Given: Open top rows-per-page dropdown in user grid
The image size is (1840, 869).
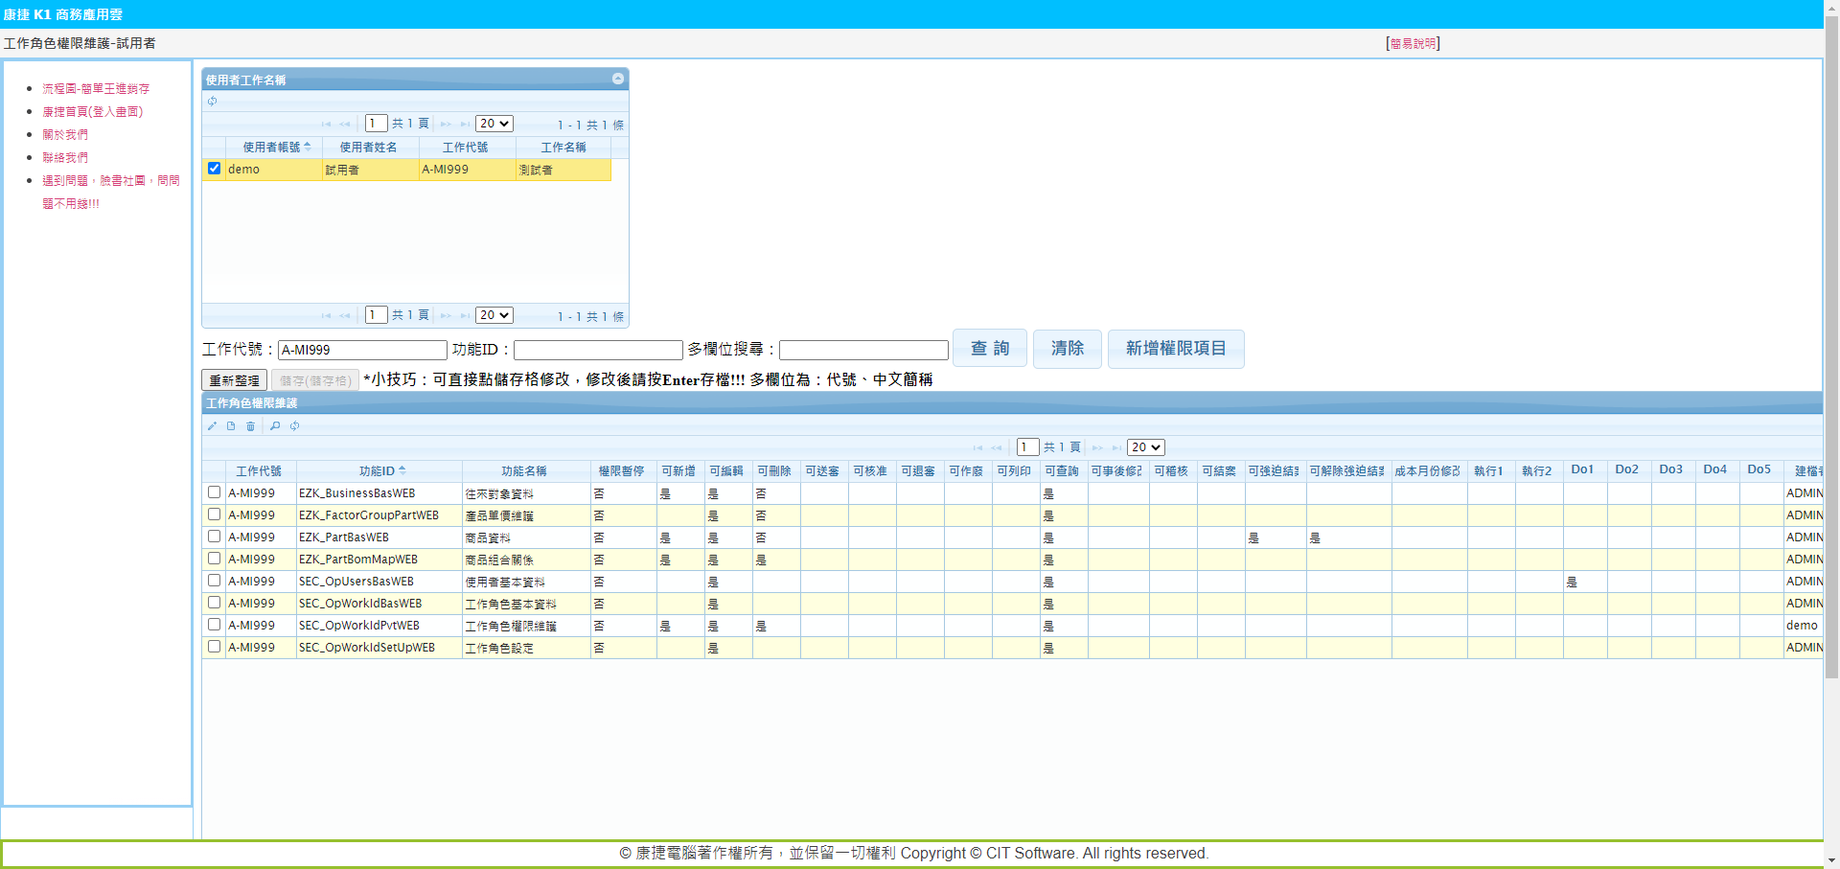Looking at the screenshot, I should click(x=494, y=124).
